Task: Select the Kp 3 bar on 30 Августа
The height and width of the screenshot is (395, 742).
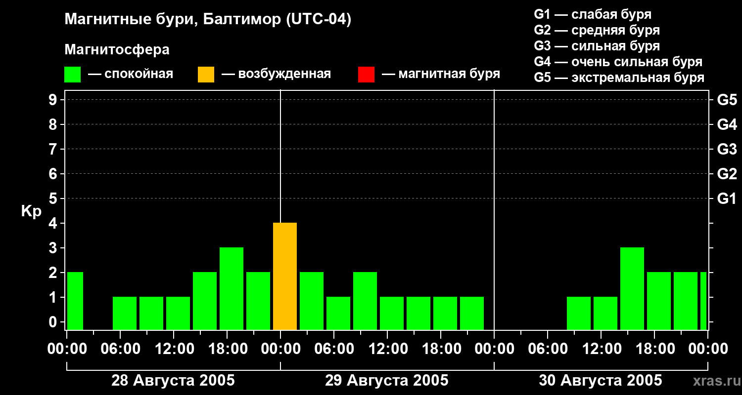Action: pyautogui.click(x=632, y=288)
